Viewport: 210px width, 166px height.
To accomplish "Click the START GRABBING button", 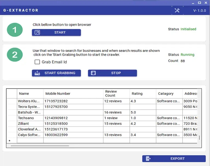I will coord(56,73).
